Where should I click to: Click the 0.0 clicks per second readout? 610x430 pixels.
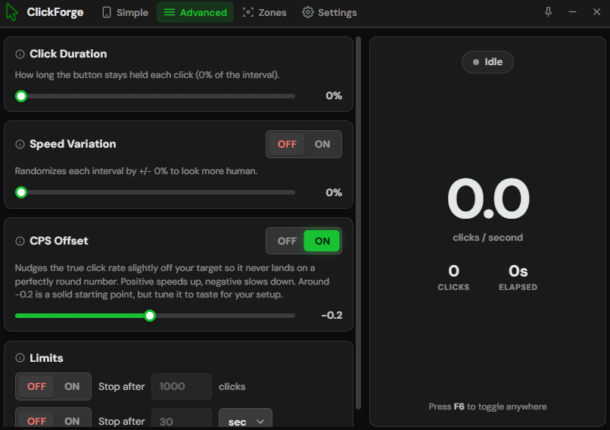click(x=488, y=199)
